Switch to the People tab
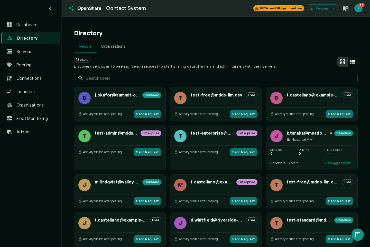The width and height of the screenshot is (370, 247). click(x=86, y=46)
